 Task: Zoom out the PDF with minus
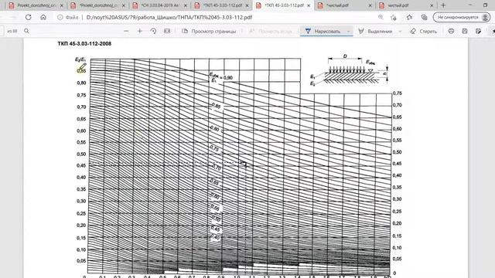tap(126, 31)
